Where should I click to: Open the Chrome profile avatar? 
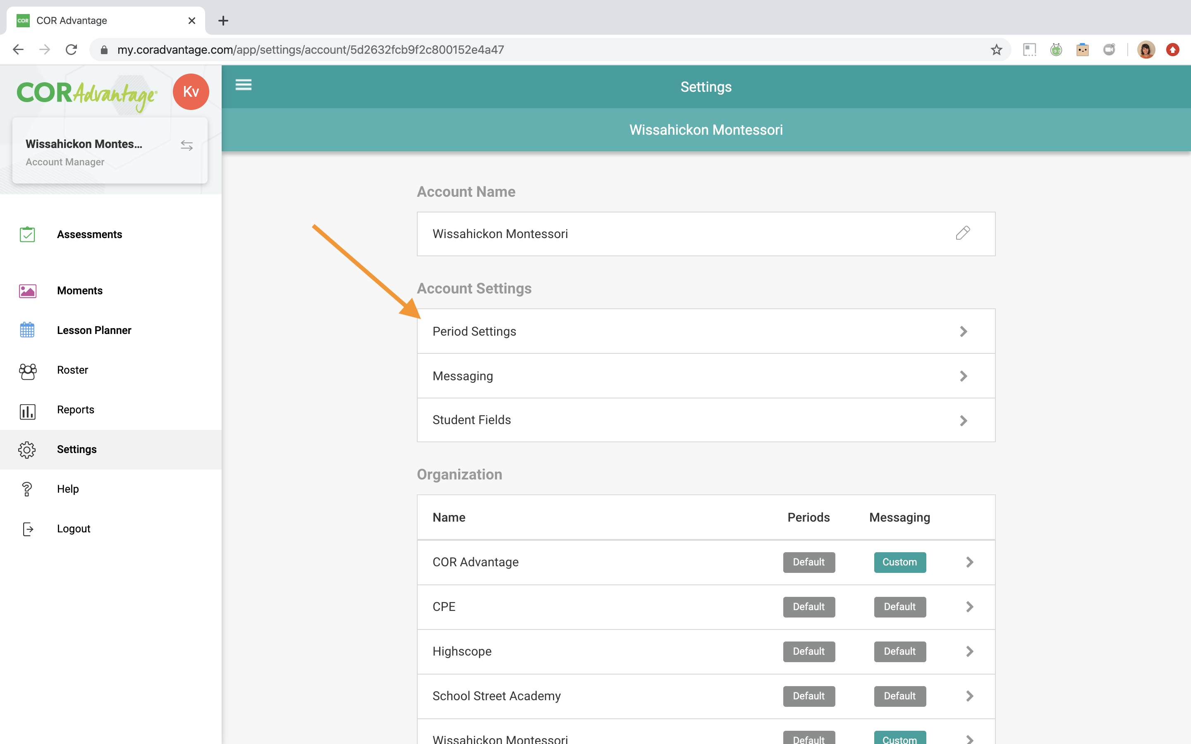[x=1146, y=50]
